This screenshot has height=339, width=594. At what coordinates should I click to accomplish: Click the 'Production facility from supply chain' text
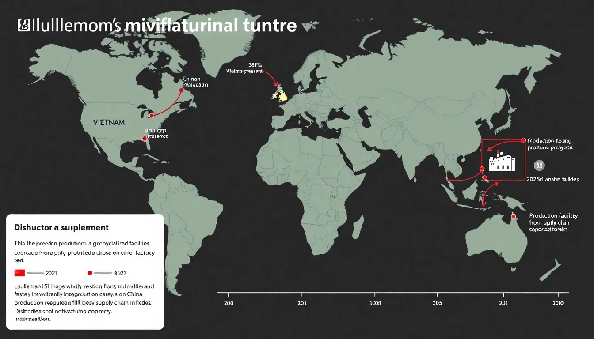coord(553,222)
